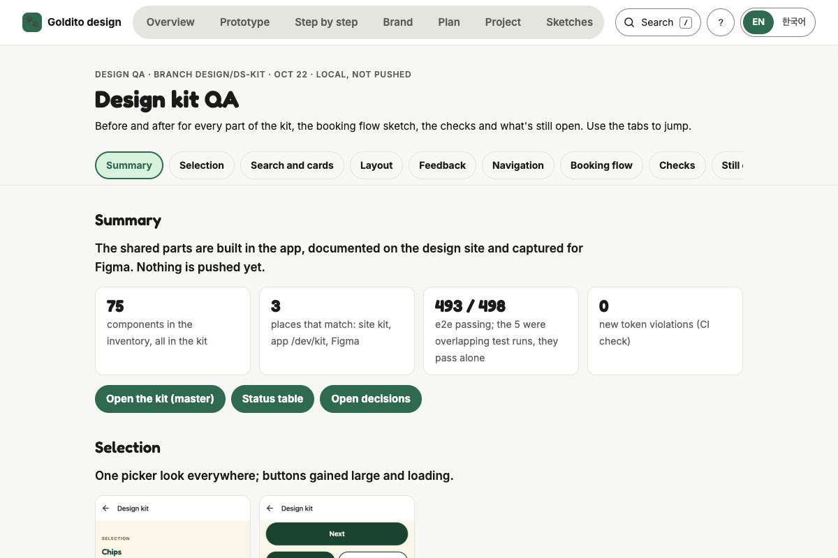The image size is (838, 558).
Task: Click the Design kit QA page heading
Action: 167,100
